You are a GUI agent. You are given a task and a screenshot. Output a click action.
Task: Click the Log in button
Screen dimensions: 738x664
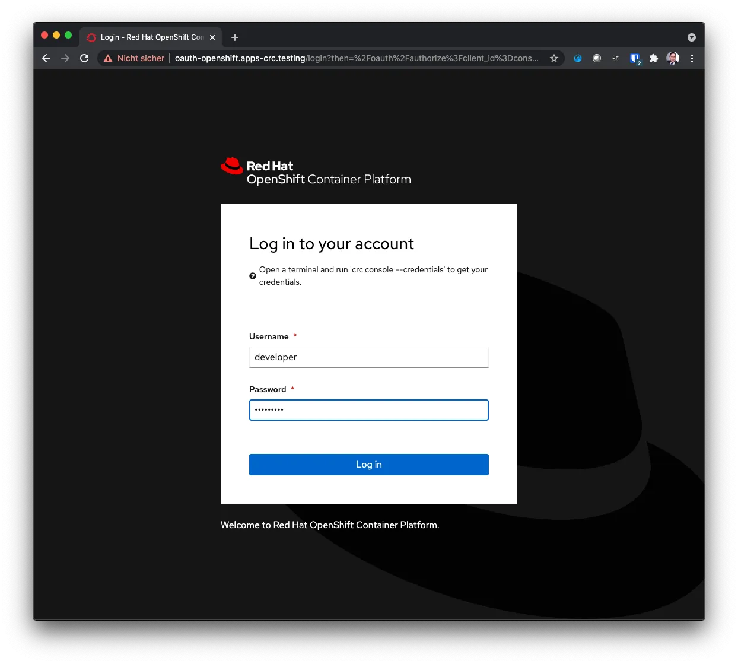368,465
